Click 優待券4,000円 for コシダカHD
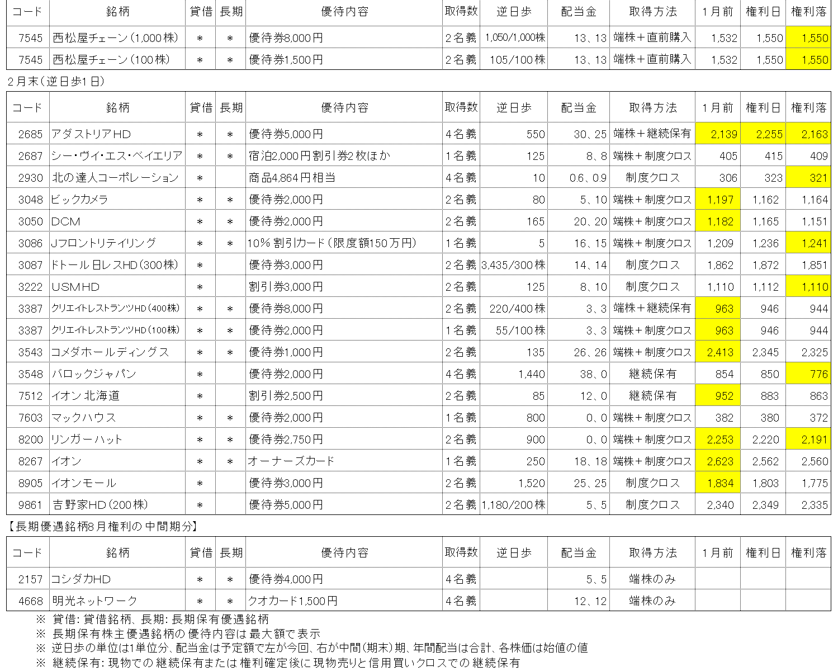The width and height of the screenshot is (838, 671). [286, 579]
